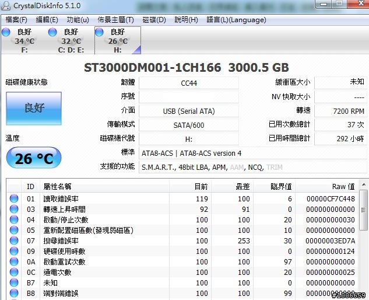Click the empty serial number field
Image resolution: width=369 pixels, height=300 pixels.
pyautogui.click(x=189, y=97)
